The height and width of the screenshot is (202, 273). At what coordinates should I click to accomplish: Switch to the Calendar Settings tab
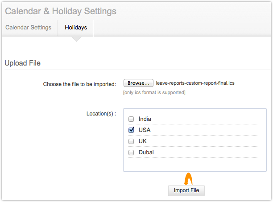(x=28, y=28)
